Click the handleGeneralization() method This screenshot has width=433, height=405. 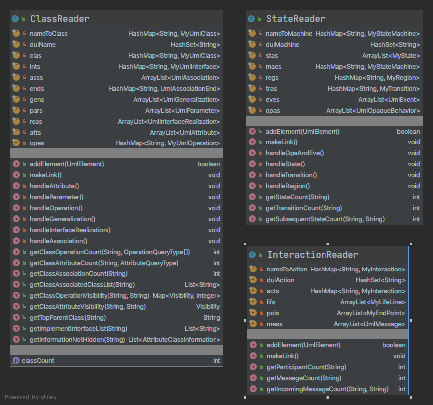(x=62, y=219)
